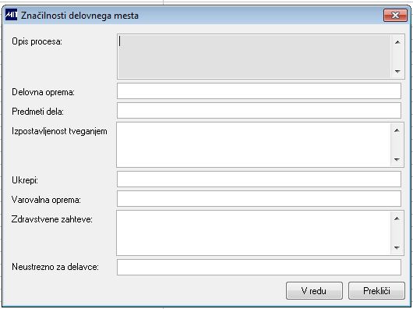Click into the Delovna oprema field
Viewport: 413px width, 309px height.
(259, 91)
